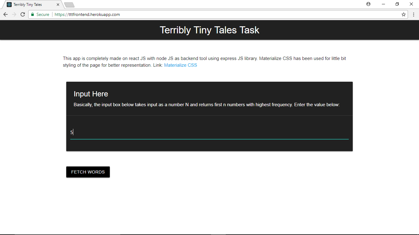The image size is (419, 235).
Task: Click the FETCH WORDS button
Action: 88,172
